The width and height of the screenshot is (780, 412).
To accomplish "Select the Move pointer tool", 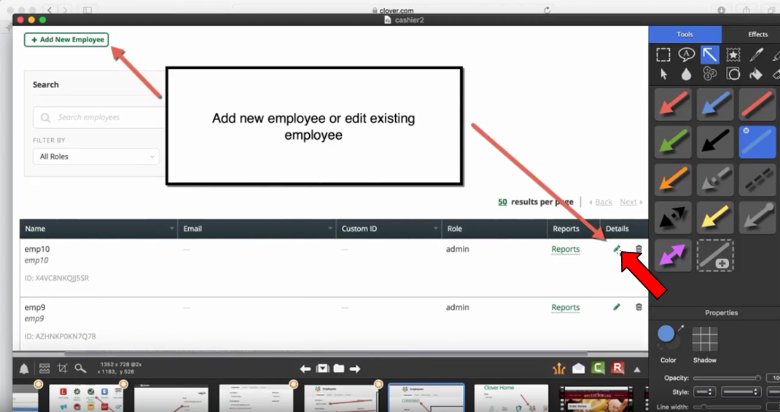I will click(663, 74).
